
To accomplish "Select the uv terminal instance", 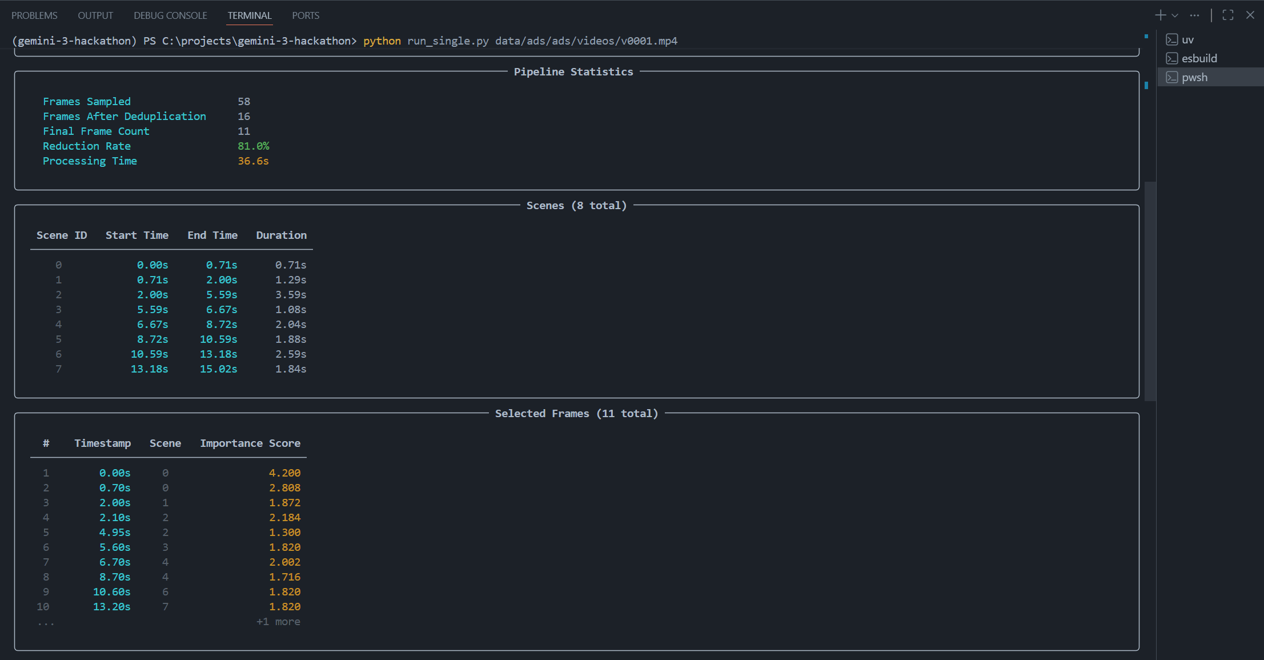I will tap(1188, 39).
